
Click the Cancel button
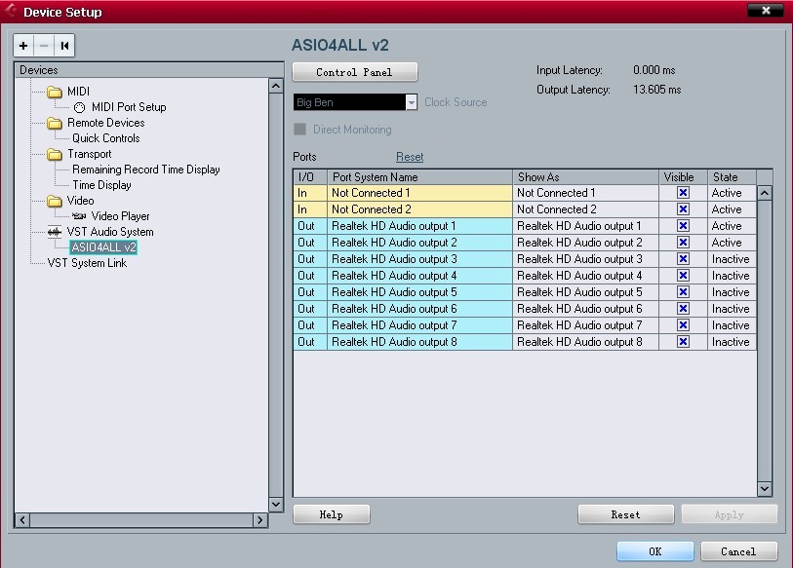[739, 551]
